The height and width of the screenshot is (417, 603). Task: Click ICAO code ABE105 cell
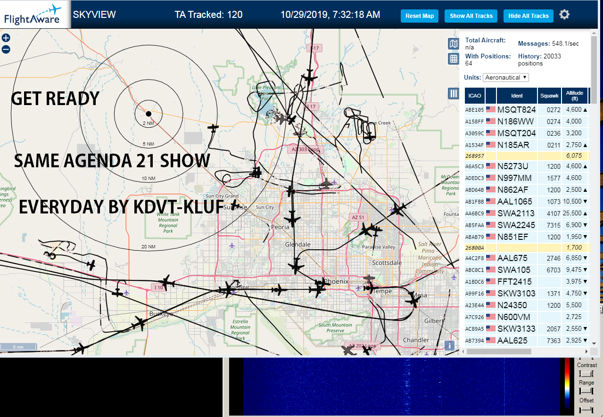tap(475, 110)
